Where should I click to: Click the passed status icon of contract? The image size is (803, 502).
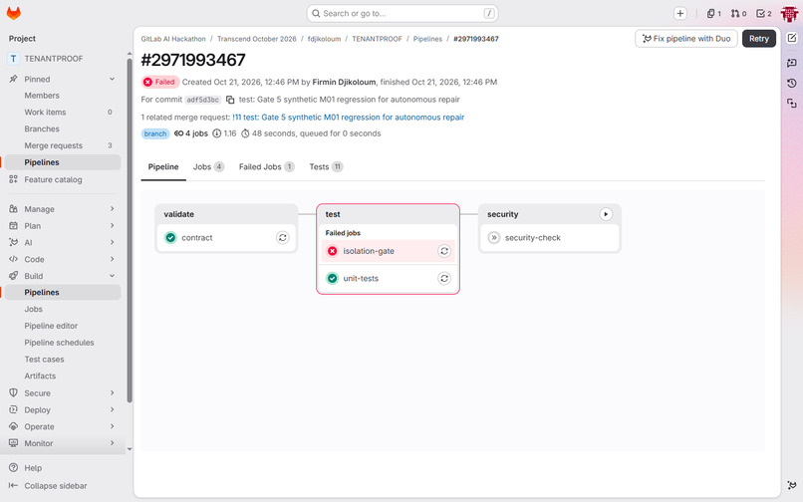(170, 238)
